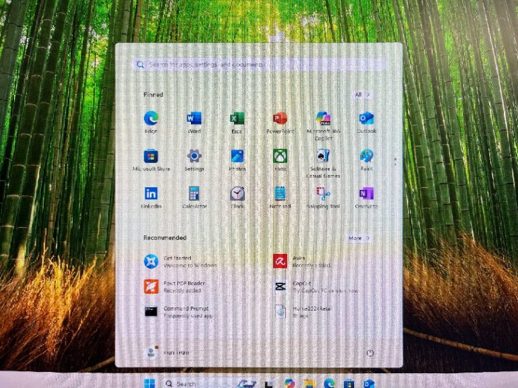518x388 pixels.
Task: Open Foxit PDF Reader from Recommended
Action: pos(151,286)
